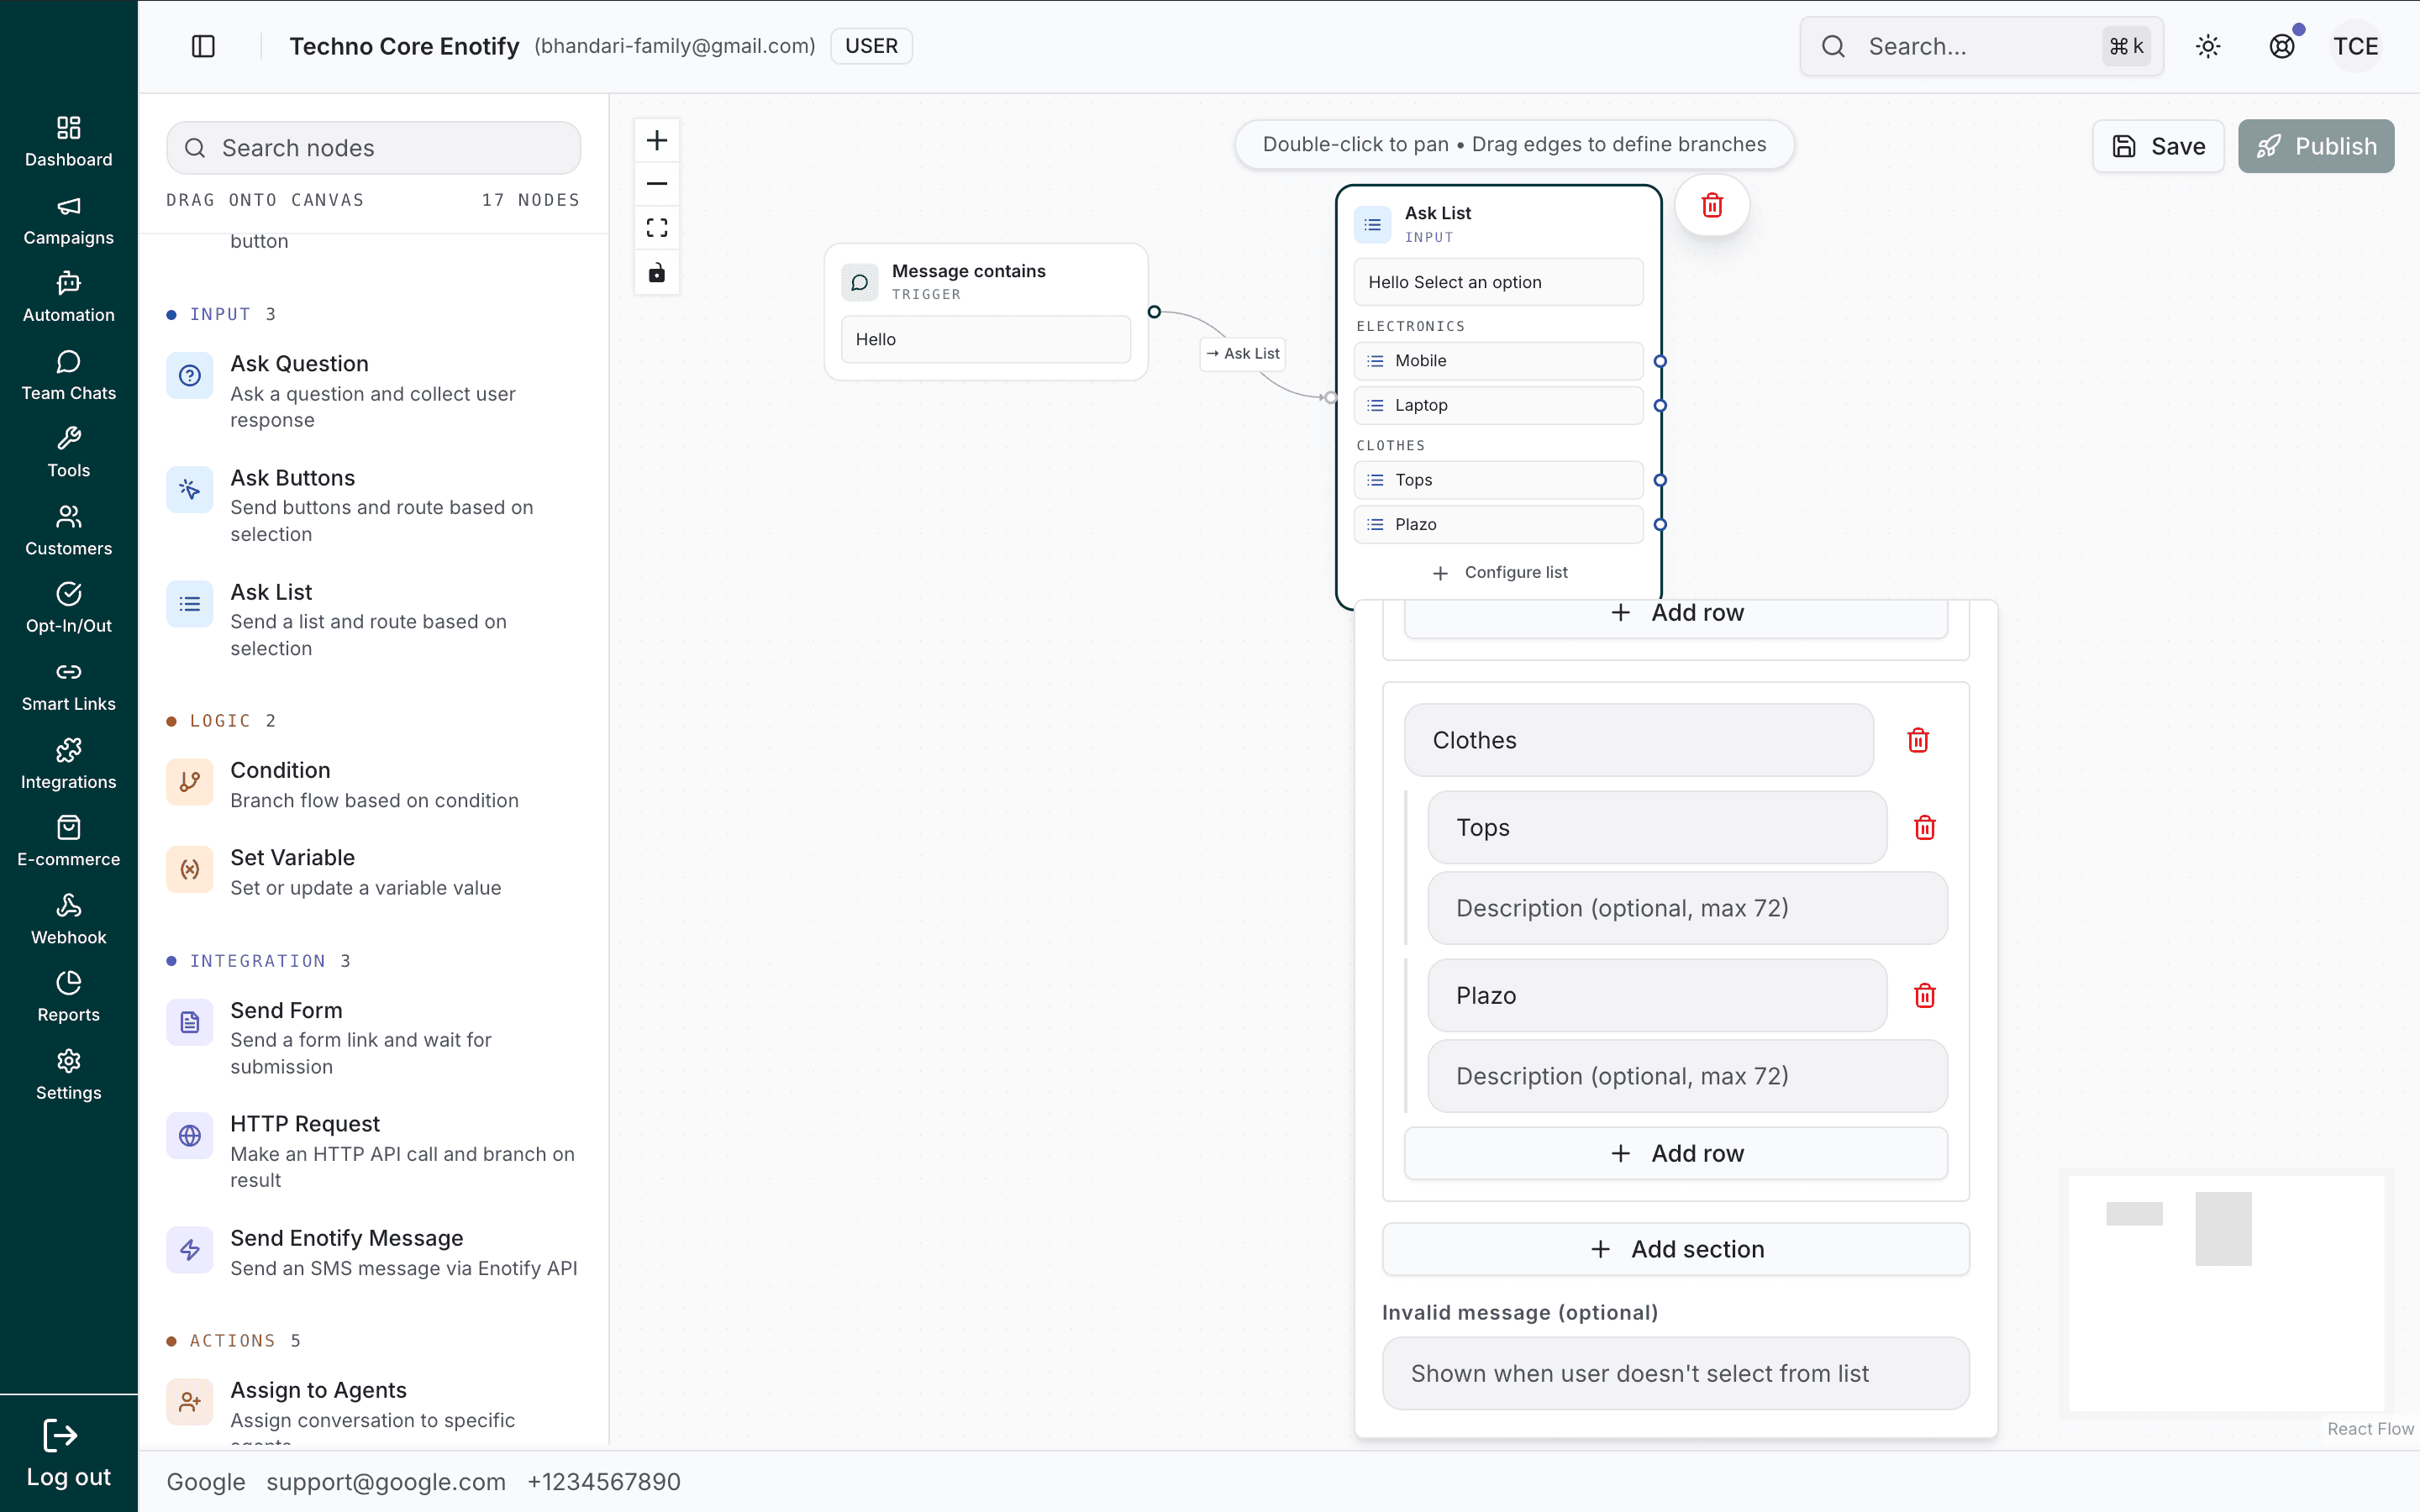Open Customers section
This screenshot has height=1512, width=2420.
coord(68,530)
